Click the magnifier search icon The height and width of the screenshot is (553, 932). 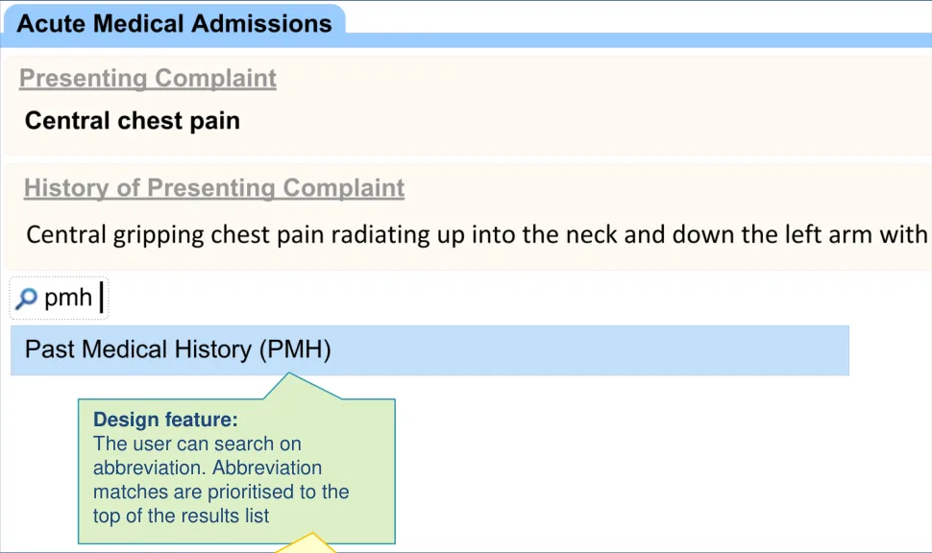(x=28, y=299)
